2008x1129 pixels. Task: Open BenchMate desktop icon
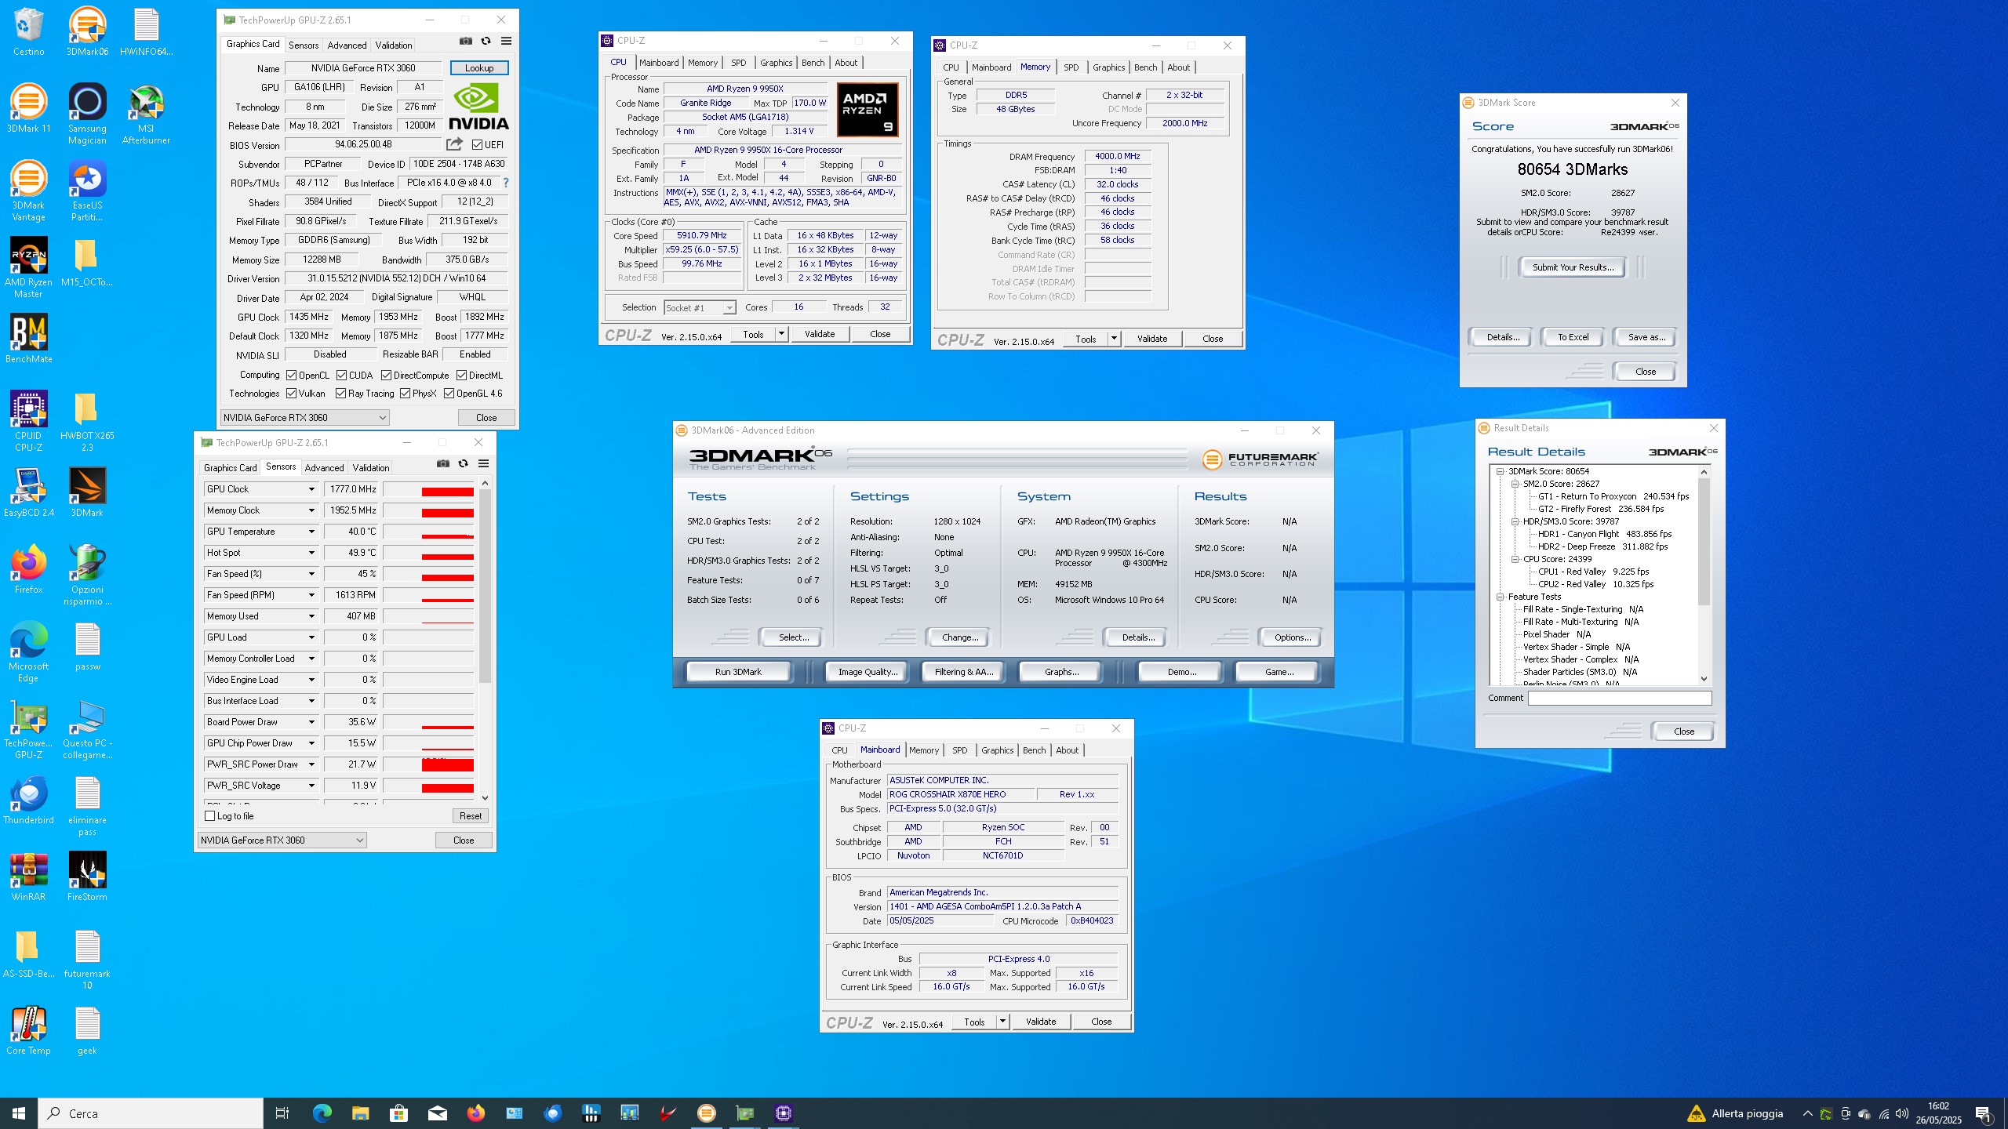click(28, 339)
